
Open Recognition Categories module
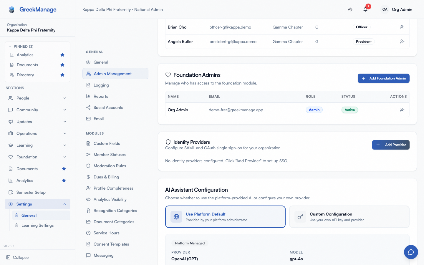[115, 211]
